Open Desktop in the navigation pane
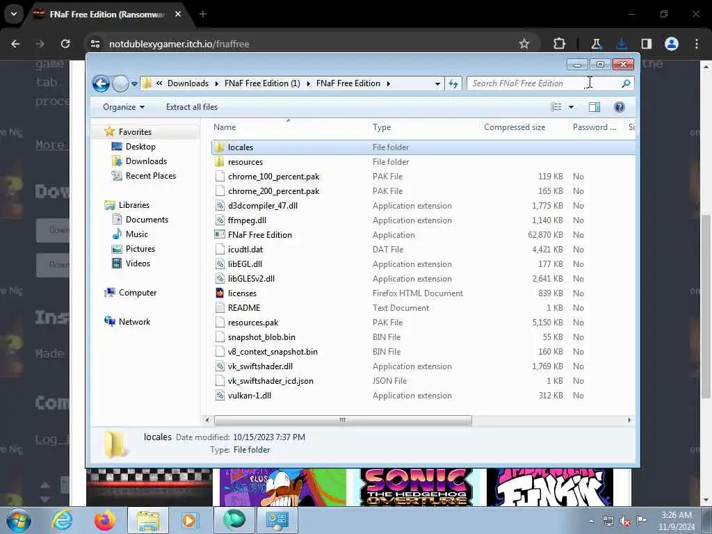This screenshot has width=712, height=534. coord(140,147)
